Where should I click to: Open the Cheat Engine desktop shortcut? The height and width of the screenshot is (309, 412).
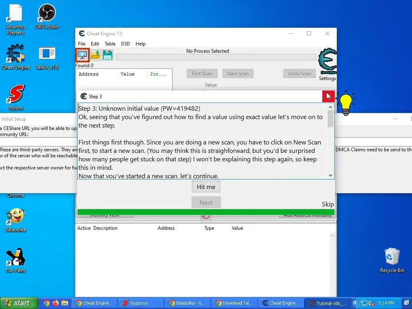[16, 57]
